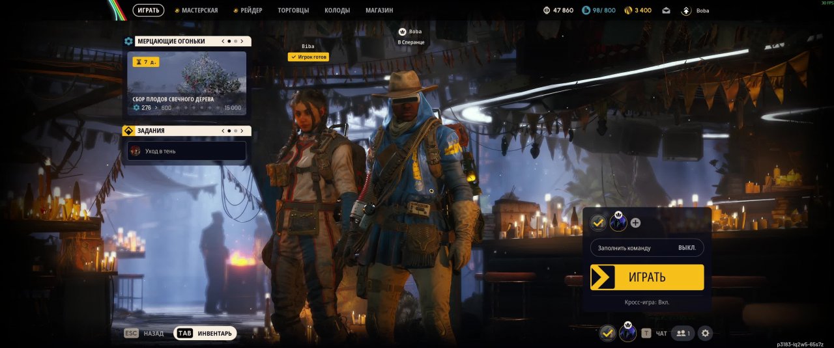Select first page dot in Задания
This screenshot has width=834, height=348.
tap(229, 131)
